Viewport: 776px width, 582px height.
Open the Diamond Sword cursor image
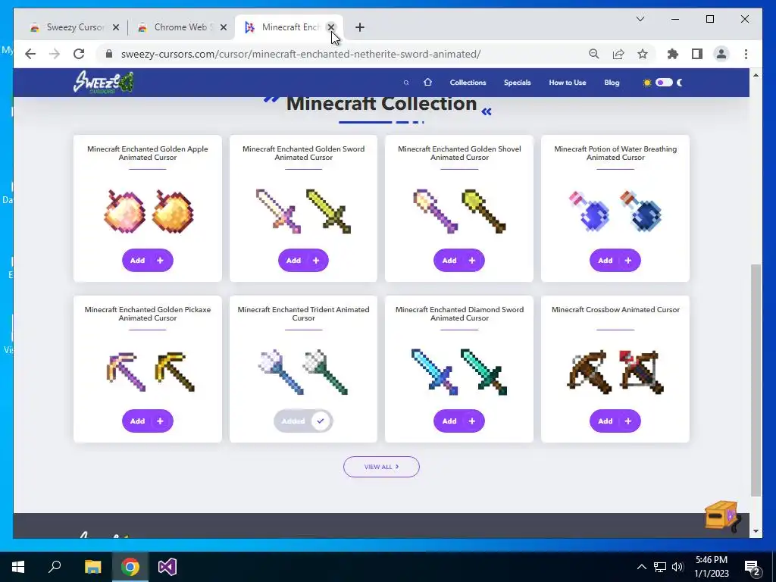point(459,372)
